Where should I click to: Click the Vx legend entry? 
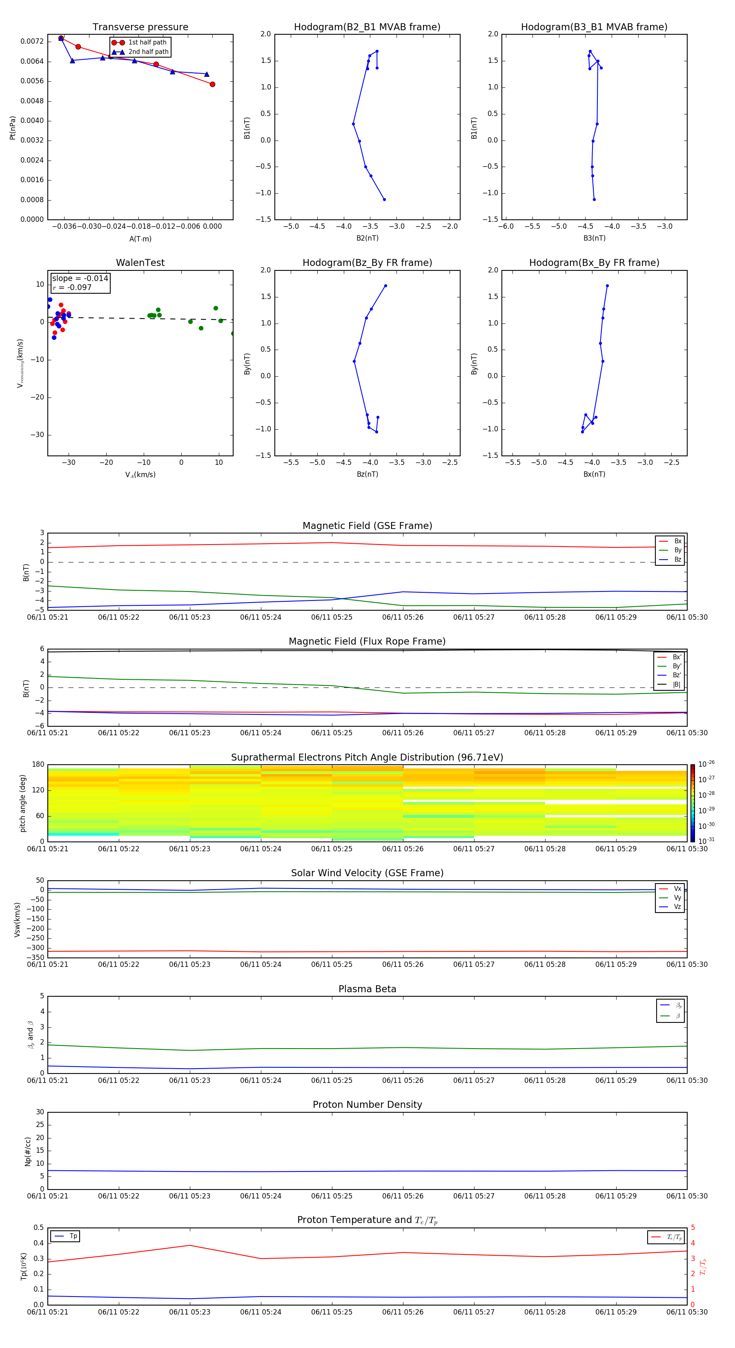click(670, 889)
